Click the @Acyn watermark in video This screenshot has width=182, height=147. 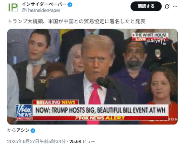tap(154, 41)
